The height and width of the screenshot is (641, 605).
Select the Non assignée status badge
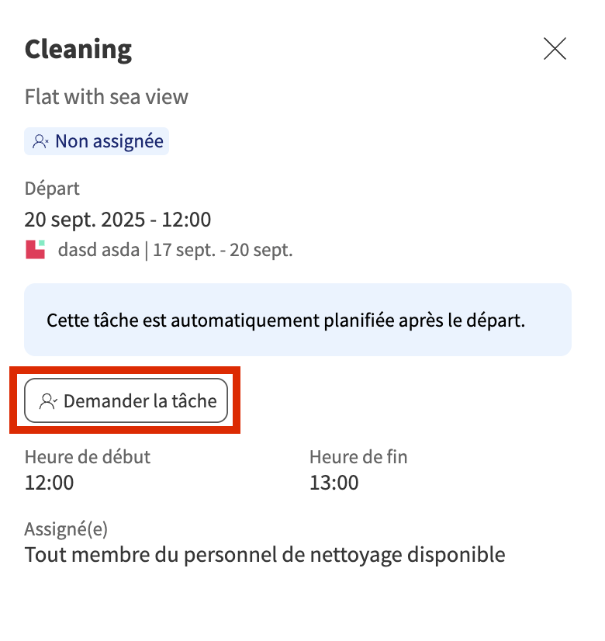tap(97, 141)
